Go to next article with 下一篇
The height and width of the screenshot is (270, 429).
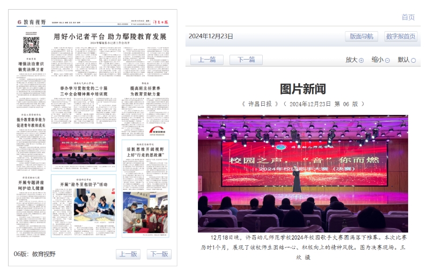pyautogui.click(x=246, y=60)
